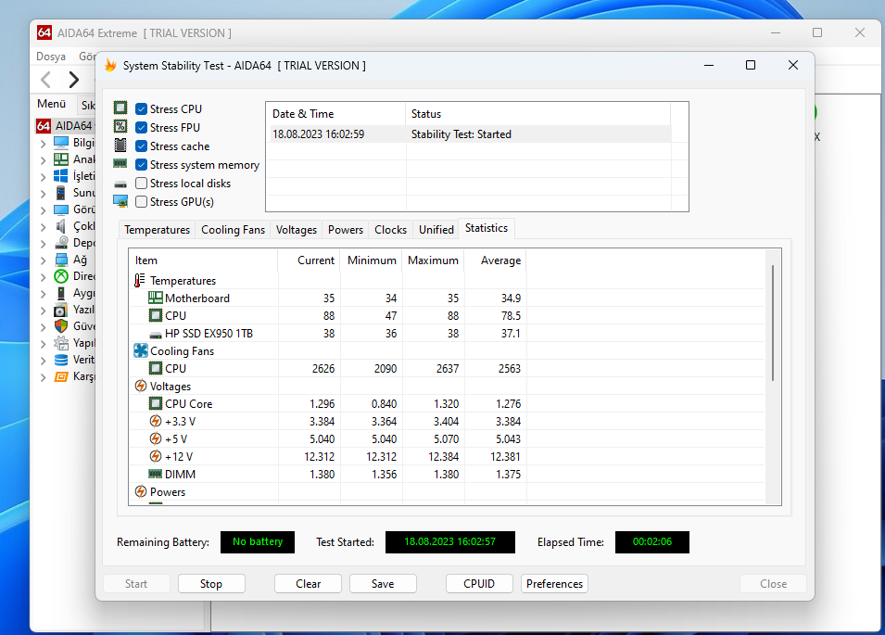Click the +12 V lightning icon
Image resolution: width=885 pixels, height=635 pixels.
pos(155,456)
